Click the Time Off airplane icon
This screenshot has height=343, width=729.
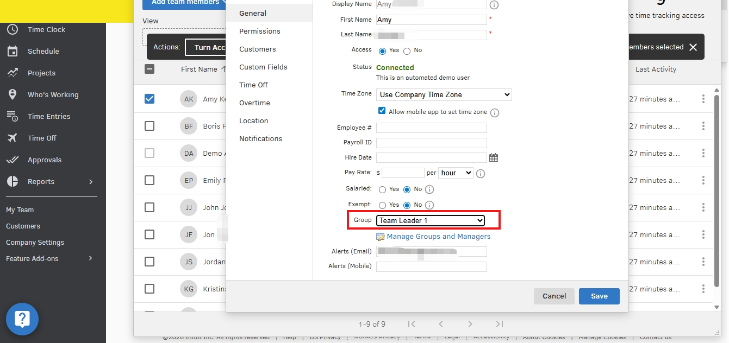tap(13, 138)
